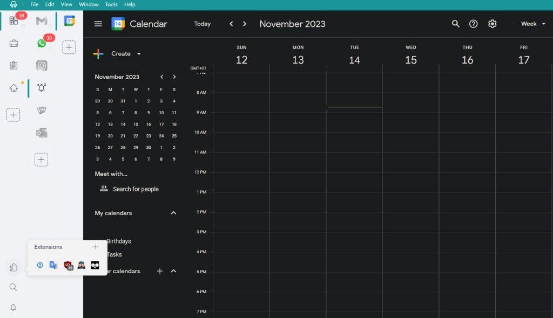
Task: Select 31 in mini calendar
Action: (123, 101)
